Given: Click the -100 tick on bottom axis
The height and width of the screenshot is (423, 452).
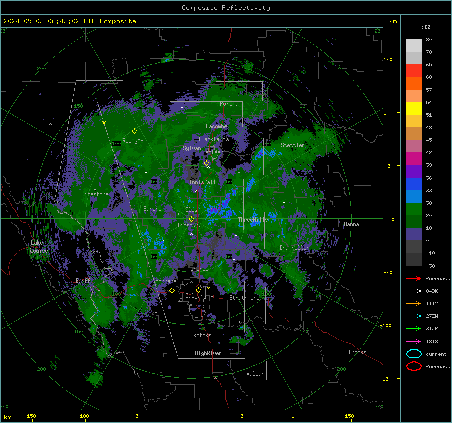Looking at the screenshot, I should click(x=83, y=416).
